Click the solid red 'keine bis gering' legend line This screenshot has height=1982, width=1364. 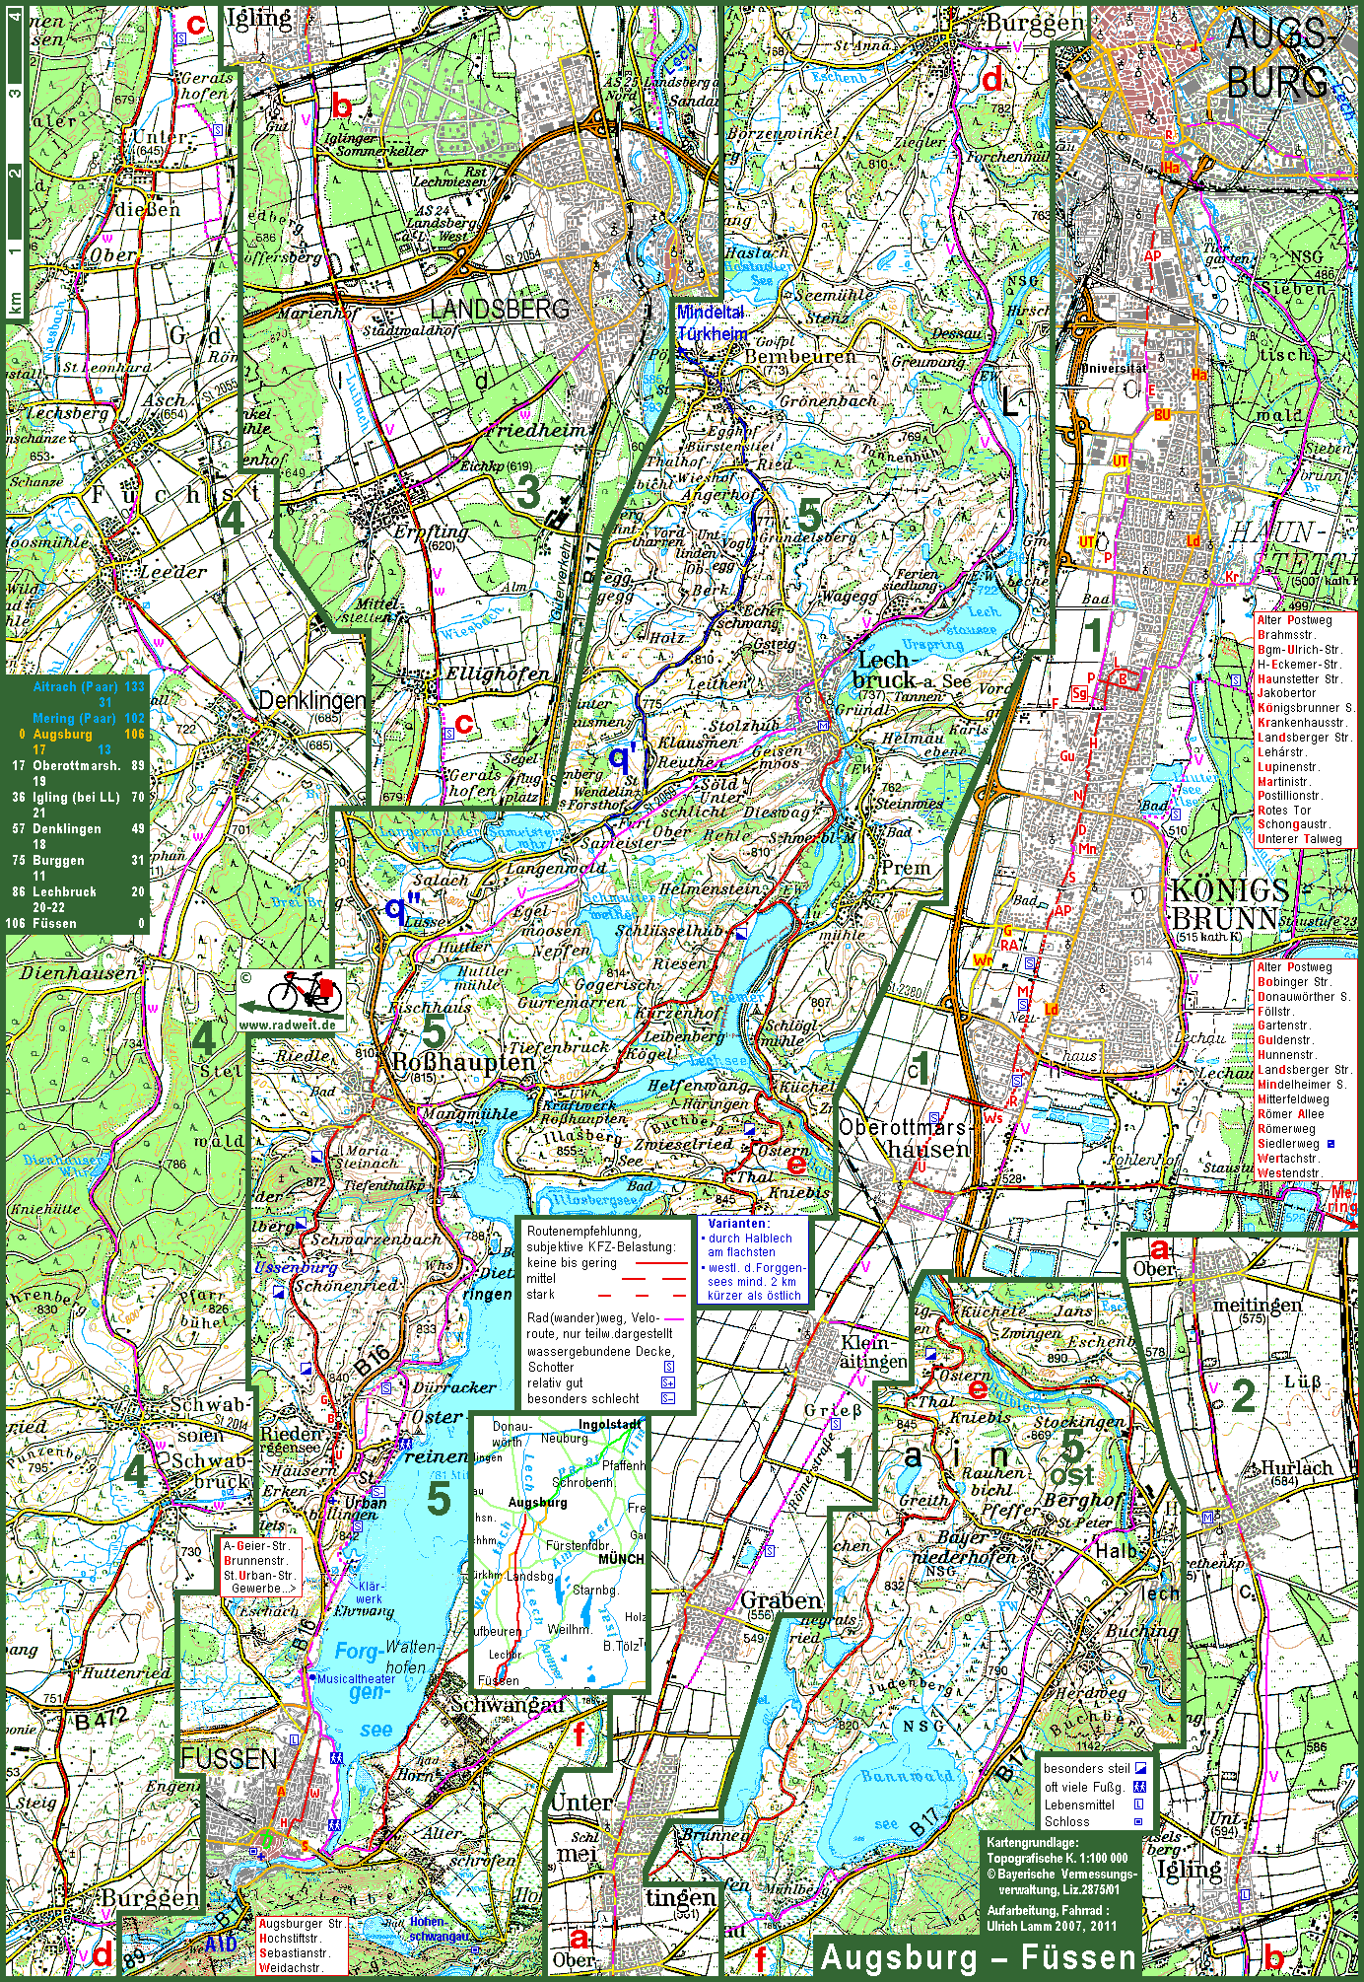[660, 1263]
